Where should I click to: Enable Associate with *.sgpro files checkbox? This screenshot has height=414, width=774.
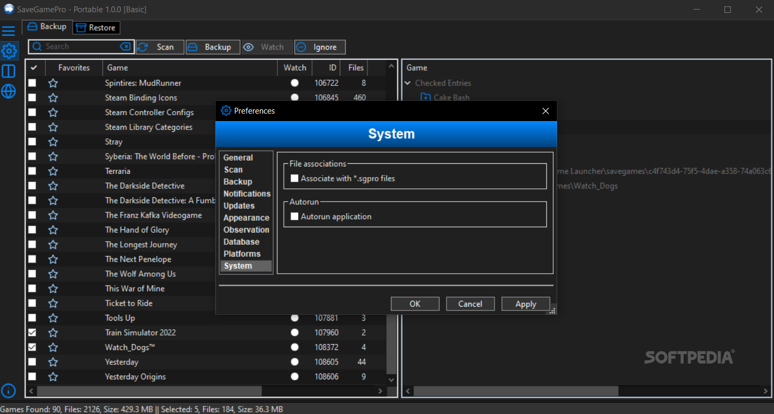click(294, 179)
